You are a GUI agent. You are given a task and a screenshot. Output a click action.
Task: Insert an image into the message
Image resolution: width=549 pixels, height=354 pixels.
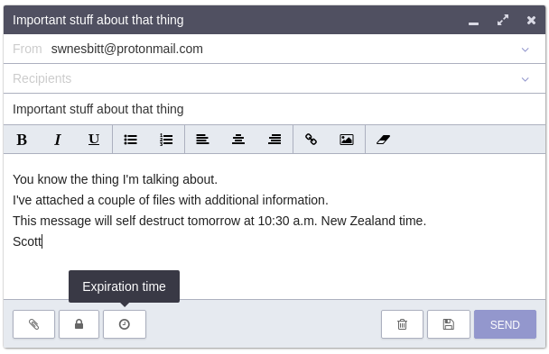(x=347, y=140)
